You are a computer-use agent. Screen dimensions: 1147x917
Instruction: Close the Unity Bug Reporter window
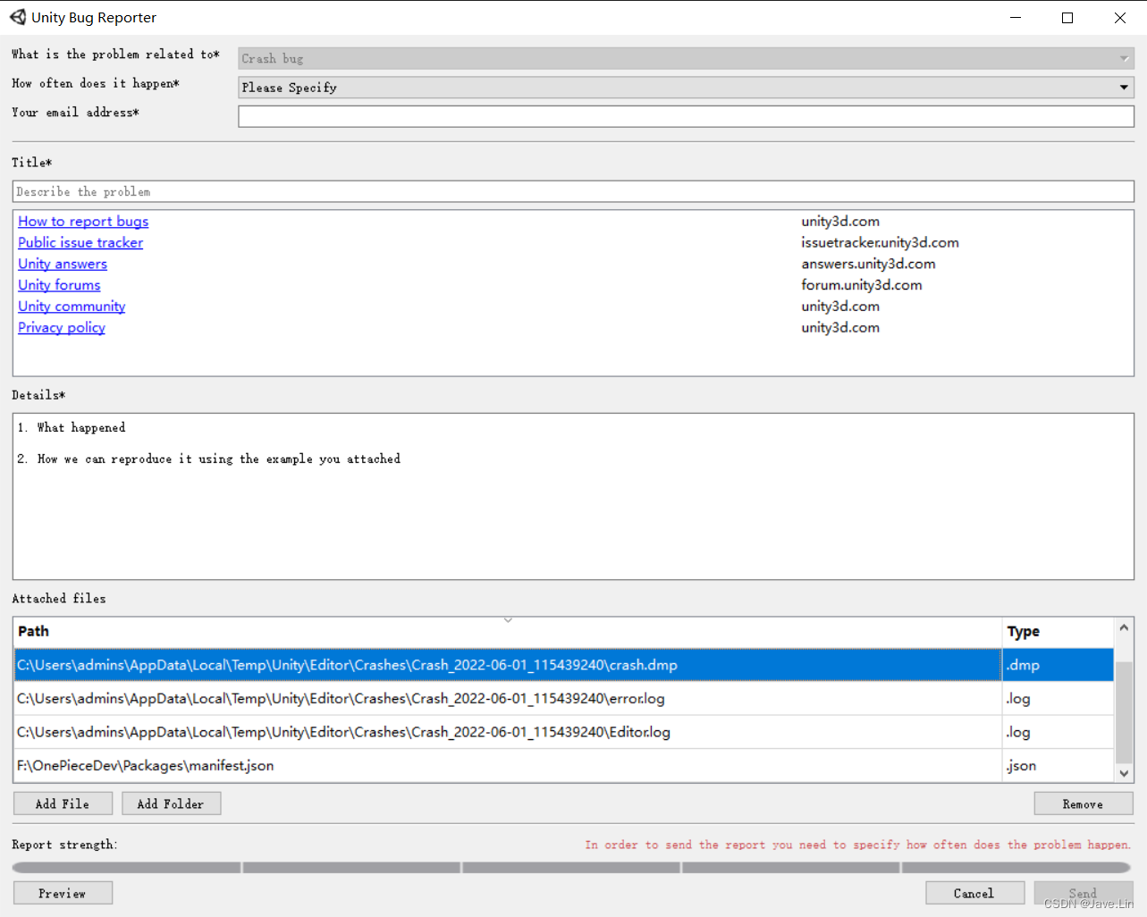click(x=1120, y=17)
